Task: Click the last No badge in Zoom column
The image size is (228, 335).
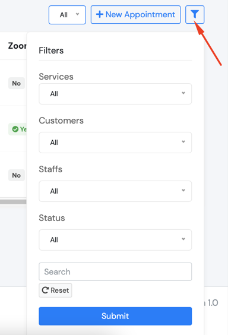Action: [x=17, y=175]
